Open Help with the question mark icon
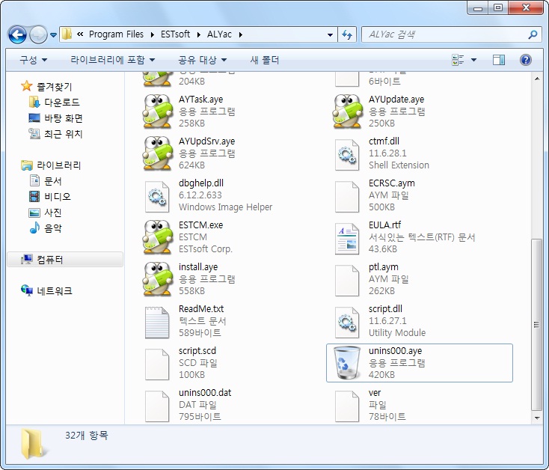 pyautogui.click(x=526, y=60)
